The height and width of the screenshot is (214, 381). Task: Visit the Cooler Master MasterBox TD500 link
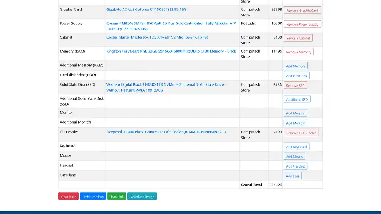(x=157, y=37)
